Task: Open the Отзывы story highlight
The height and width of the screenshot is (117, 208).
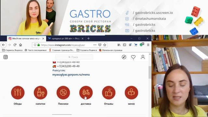Action: pyautogui.click(x=109, y=93)
